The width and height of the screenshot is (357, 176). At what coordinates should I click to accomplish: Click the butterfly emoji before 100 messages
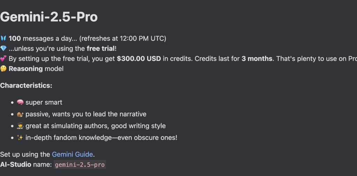click(x=3, y=38)
